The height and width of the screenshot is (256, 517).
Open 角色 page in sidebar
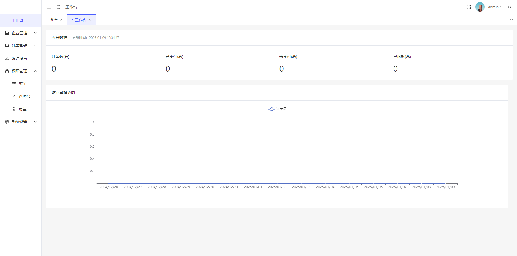pos(22,109)
